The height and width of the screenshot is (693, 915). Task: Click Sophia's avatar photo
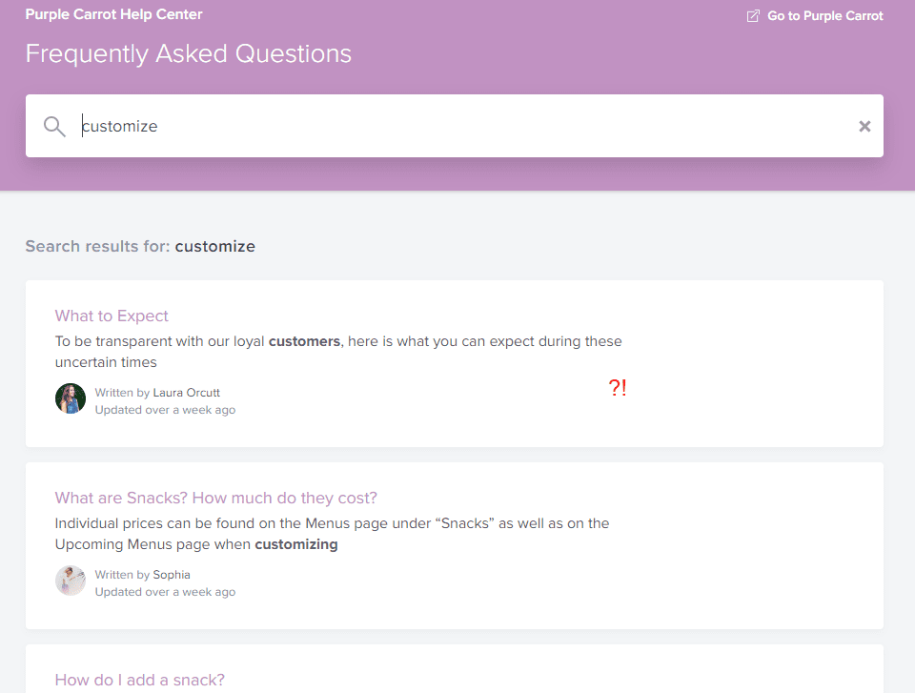(x=71, y=581)
